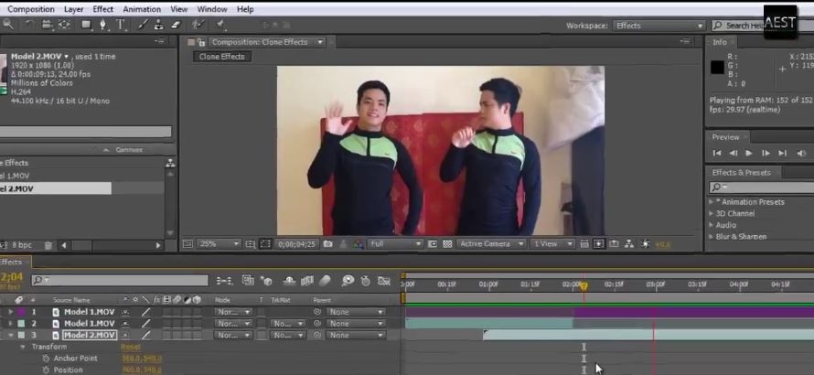This screenshot has height=375, width=814.
Task: Click the project flowchart icon in Project panel
Action: pos(170,163)
